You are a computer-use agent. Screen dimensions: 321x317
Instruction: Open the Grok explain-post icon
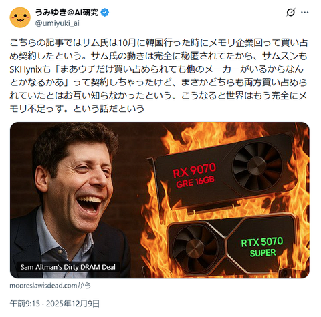click(291, 13)
